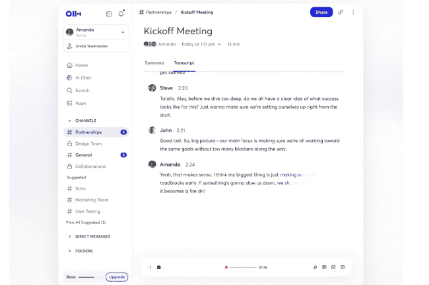Screen dimensions: 429x285
Task: Click the highlight icon in bottom toolbar
Action: tap(315, 267)
